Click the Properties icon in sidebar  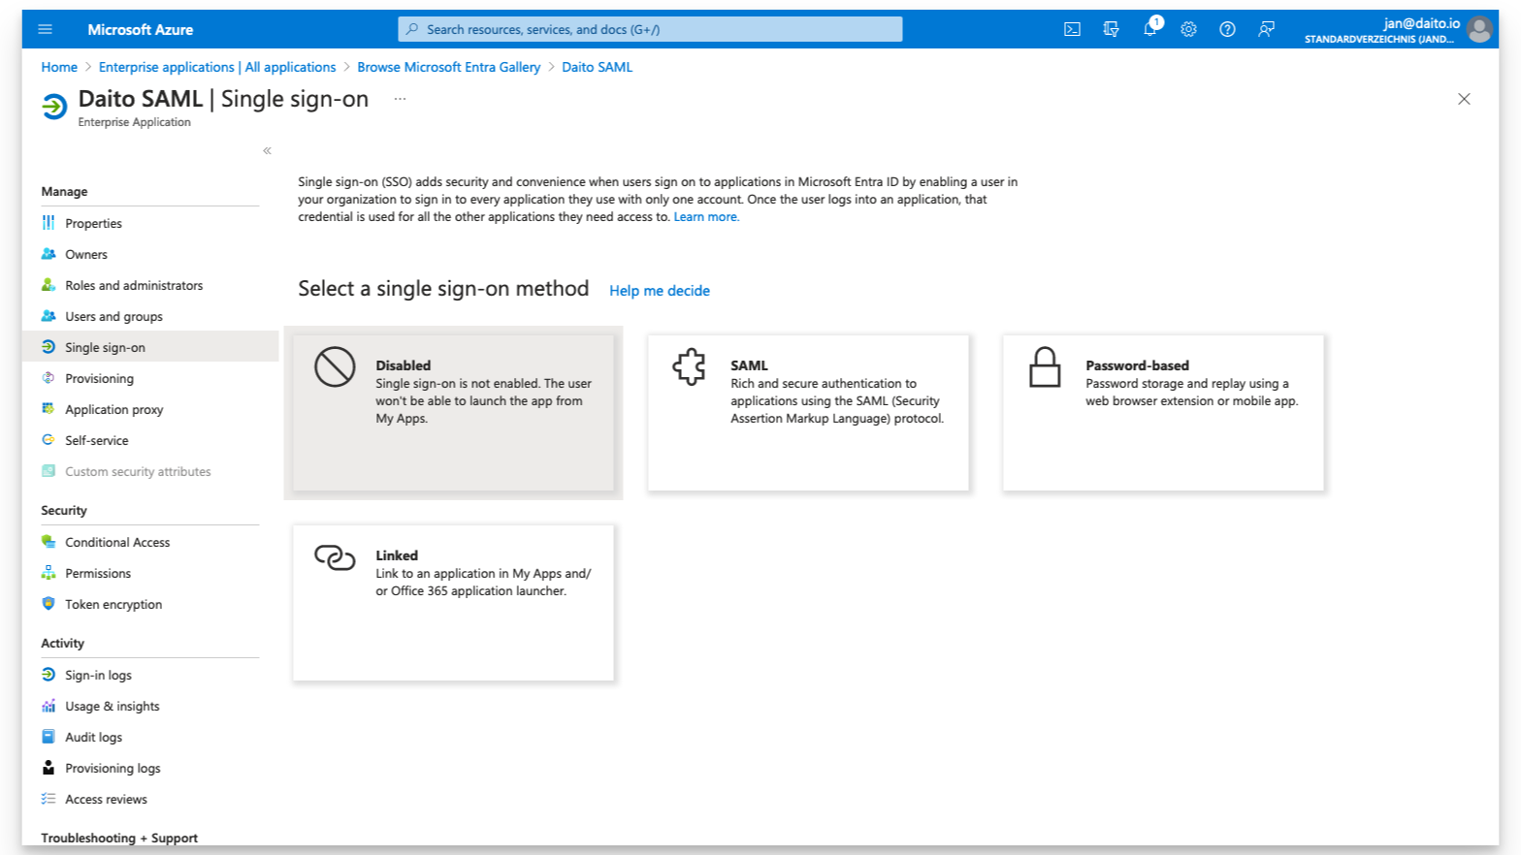pos(49,223)
